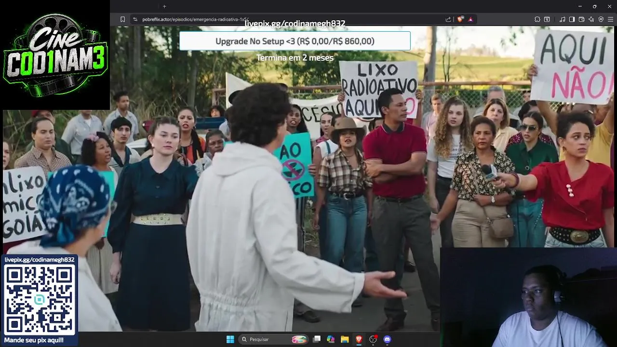The image size is (617, 347).
Task: Open a new tab with plus button
Action: (164, 6)
